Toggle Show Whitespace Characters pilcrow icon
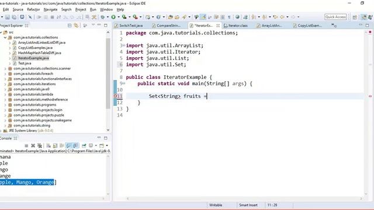 (x=229, y=17)
